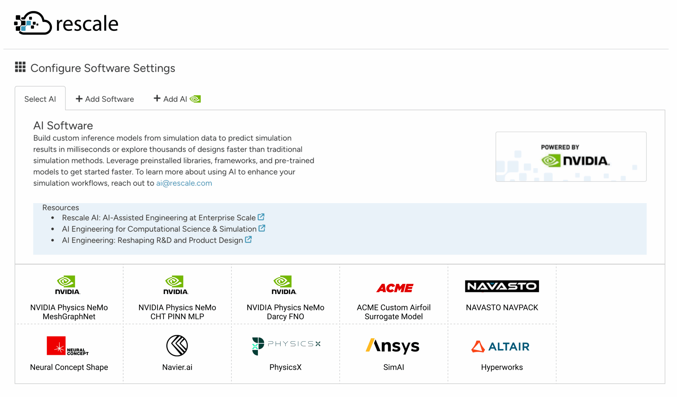
Task: Select the PhysicsX software tile
Action: (285, 352)
